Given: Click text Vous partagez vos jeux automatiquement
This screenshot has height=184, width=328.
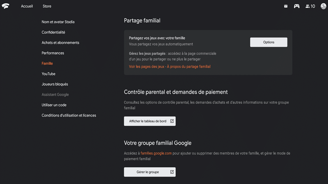Looking at the screenshot, I should pos(161,44).
